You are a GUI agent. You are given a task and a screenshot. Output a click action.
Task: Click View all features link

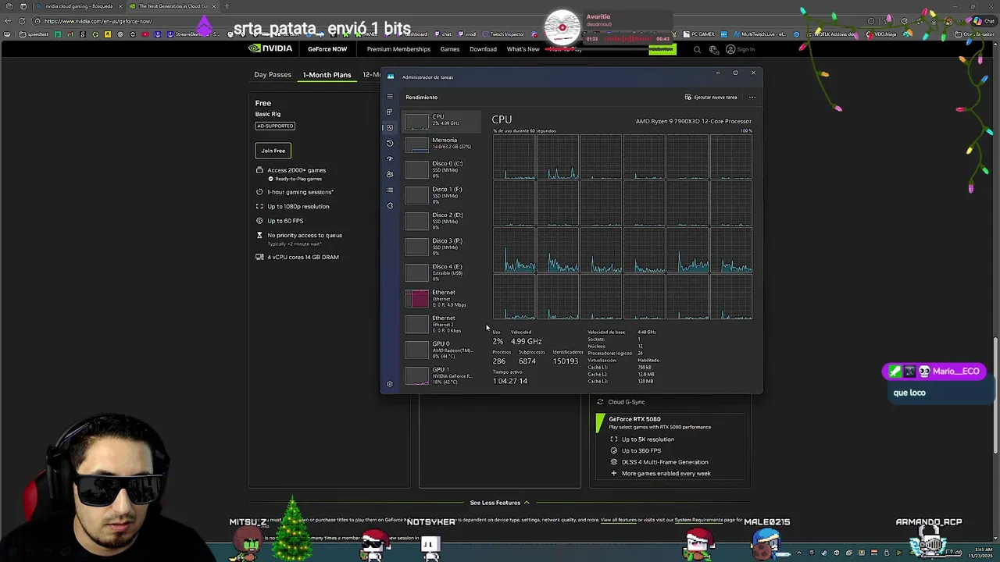[619, 520]
